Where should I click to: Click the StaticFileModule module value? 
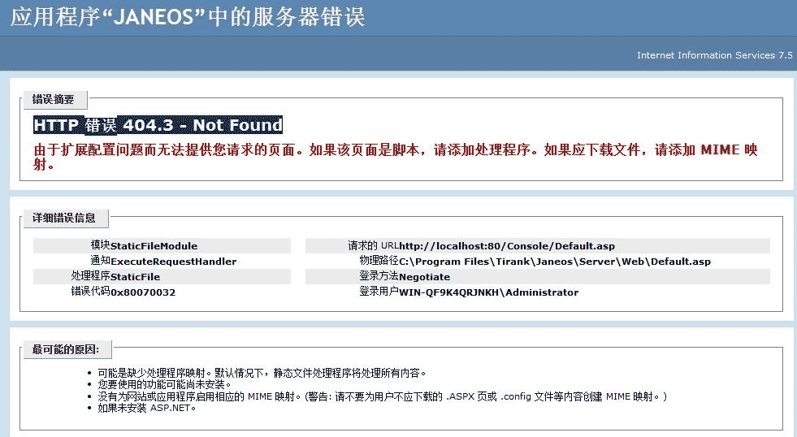tap(154, 246)
